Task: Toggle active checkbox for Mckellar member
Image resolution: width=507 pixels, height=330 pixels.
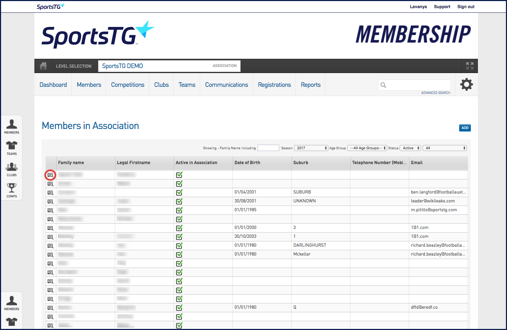Action: pos(179,254)
